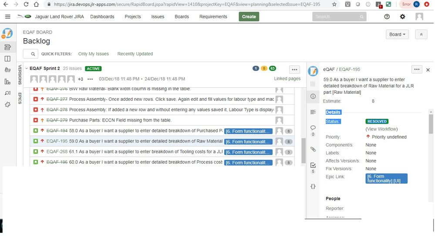Screen dimensions: 435x244
Task: Click browser bookmark star icon
Action: click(334, 4)
